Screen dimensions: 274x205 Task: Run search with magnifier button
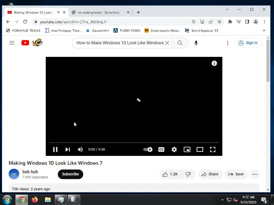180,43
